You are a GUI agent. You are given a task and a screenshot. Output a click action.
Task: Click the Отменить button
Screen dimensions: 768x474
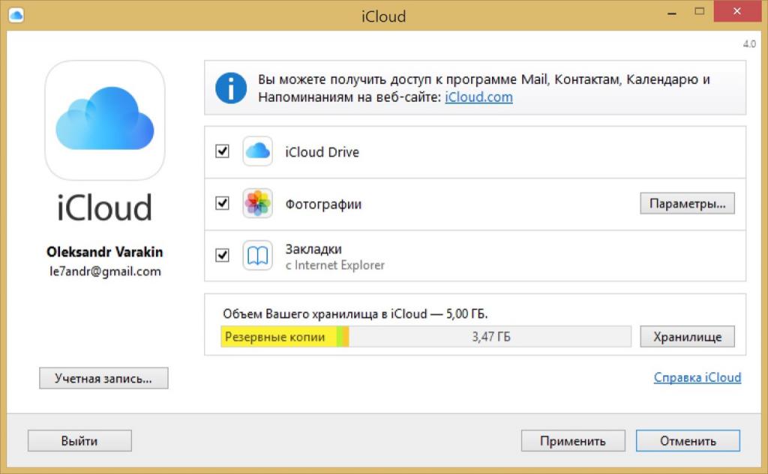click(x=688, y=440)
